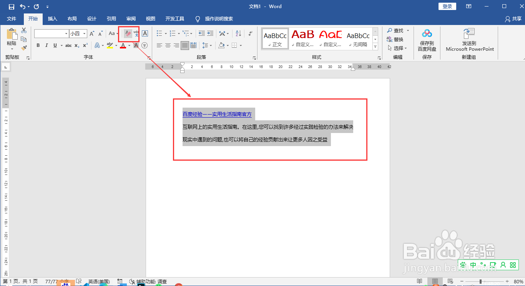Click the 查找 (Find) button

[398, 30]
